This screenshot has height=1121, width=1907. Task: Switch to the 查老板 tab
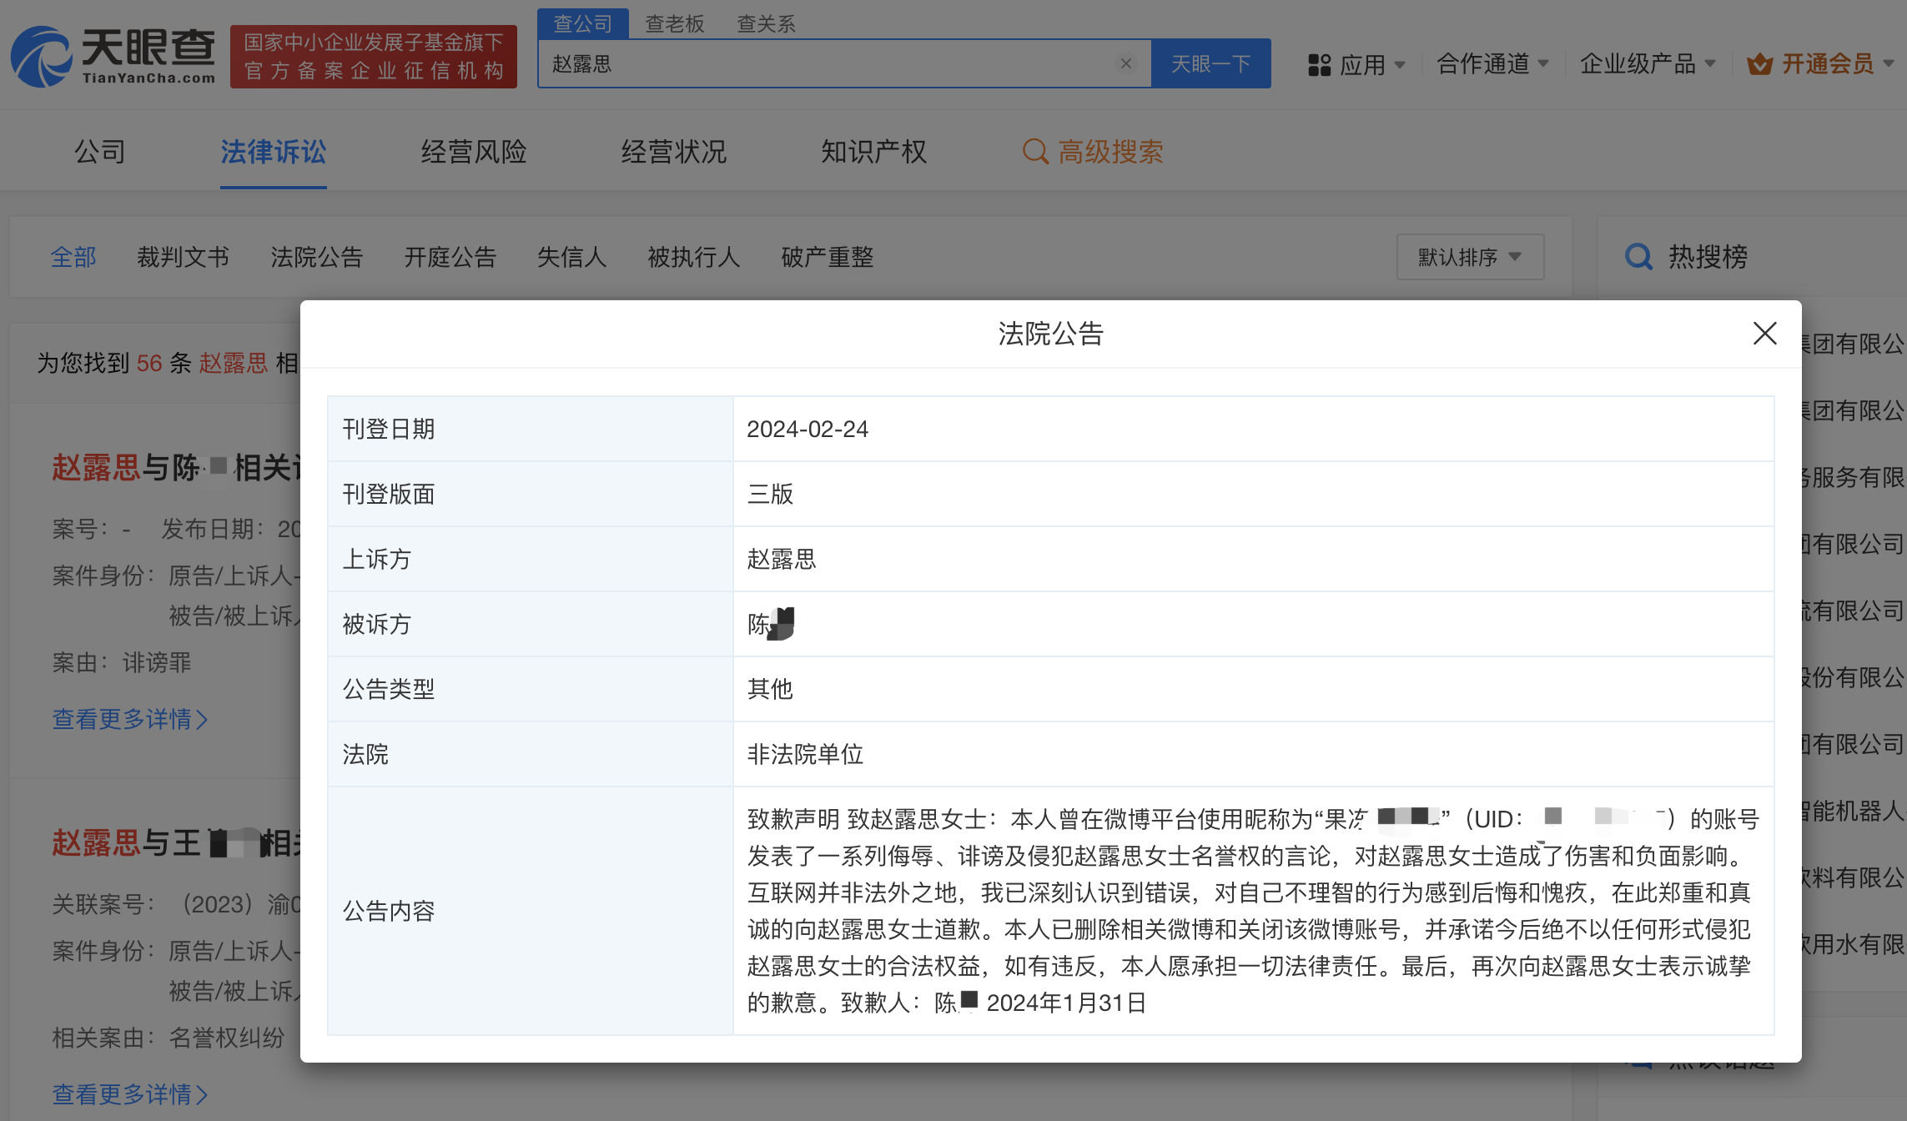tap(674, 23)
